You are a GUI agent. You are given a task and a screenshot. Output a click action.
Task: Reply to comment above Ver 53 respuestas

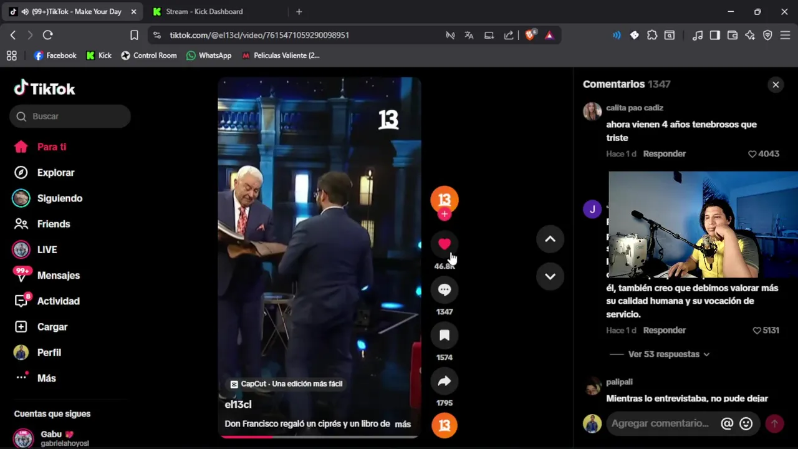pos(664,331)
